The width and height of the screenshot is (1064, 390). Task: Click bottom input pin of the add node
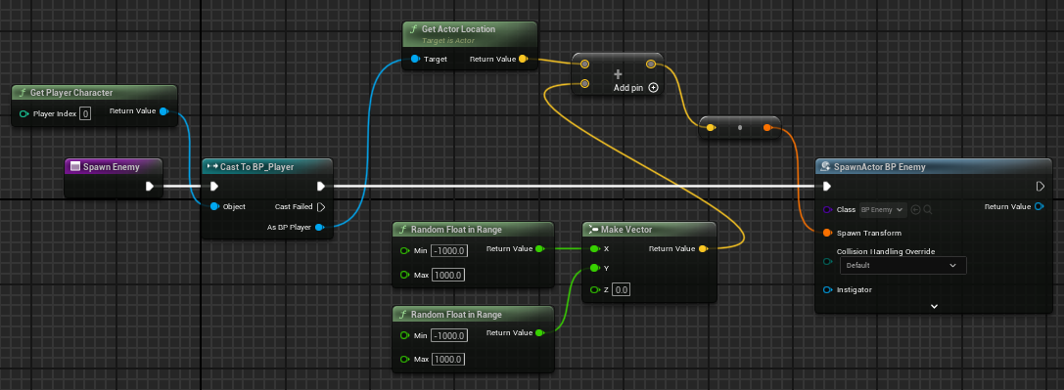(585, 83)
